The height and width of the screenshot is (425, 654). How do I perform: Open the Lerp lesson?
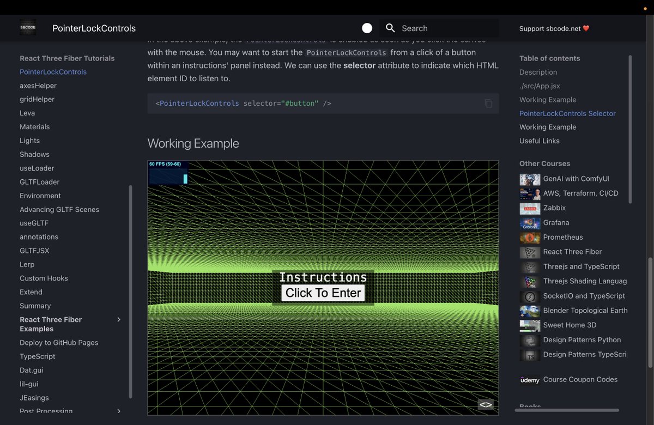pyautogui.click(x=27, y=264)
